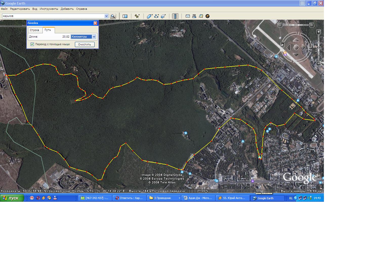Select the Add Path tool
Viewport: 392px width, 260px height.
tap(156, 16)
